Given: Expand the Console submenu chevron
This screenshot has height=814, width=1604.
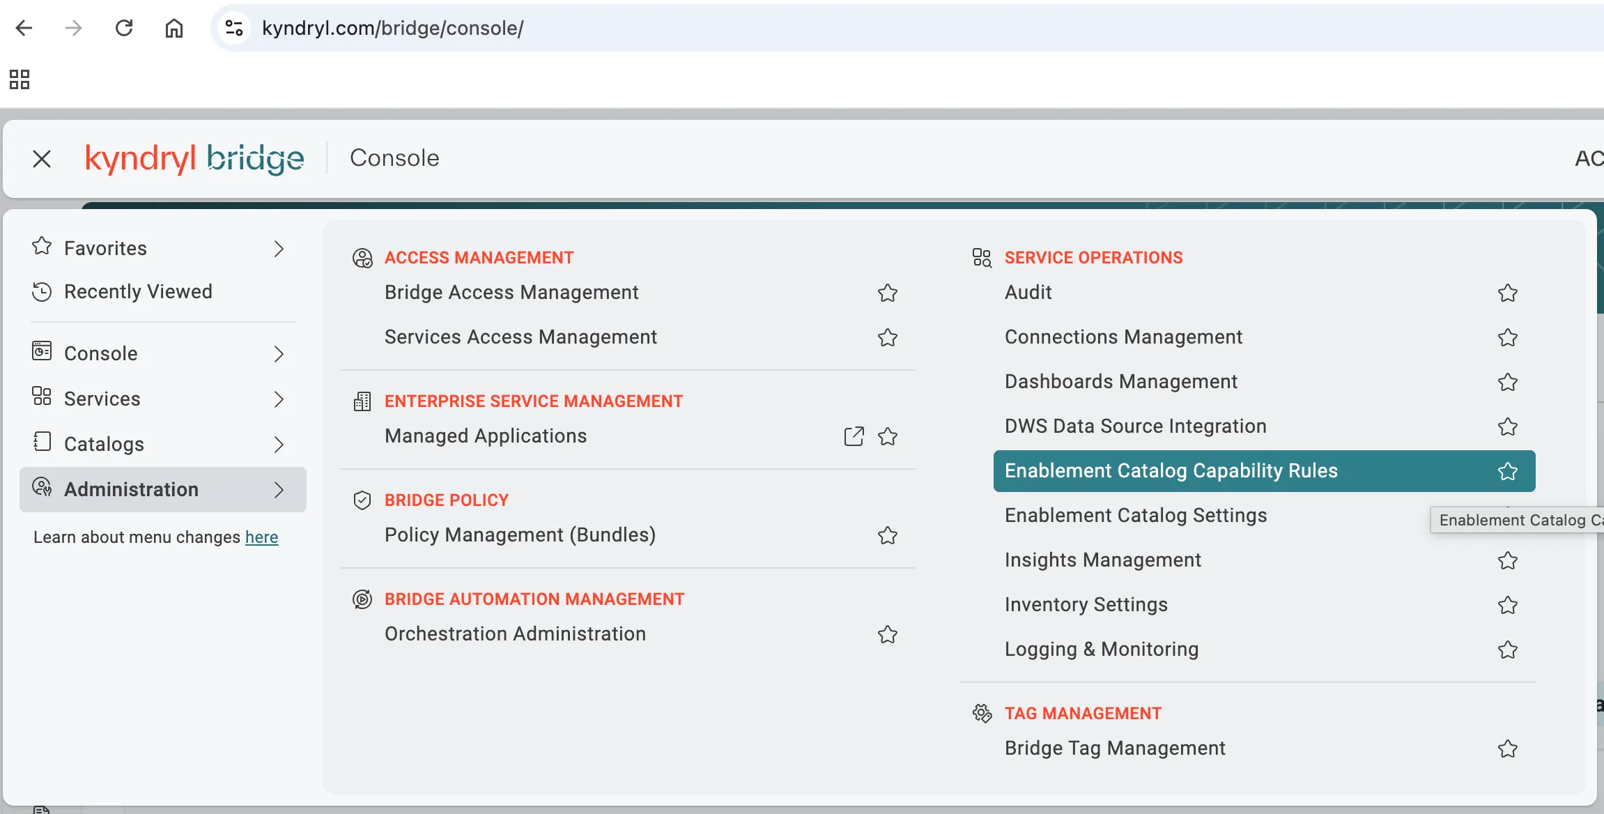Looking at the screenshot, I should [x=279, y=354].
